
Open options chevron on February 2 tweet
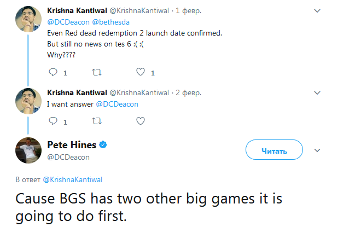point(317,93)
